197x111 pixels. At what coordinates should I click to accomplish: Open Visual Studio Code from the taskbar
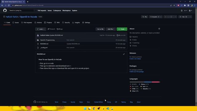(x=108, y=109)
